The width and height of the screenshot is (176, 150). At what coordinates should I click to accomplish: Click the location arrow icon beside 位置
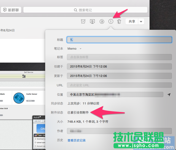pyautogui.click(x=169, y=95)
